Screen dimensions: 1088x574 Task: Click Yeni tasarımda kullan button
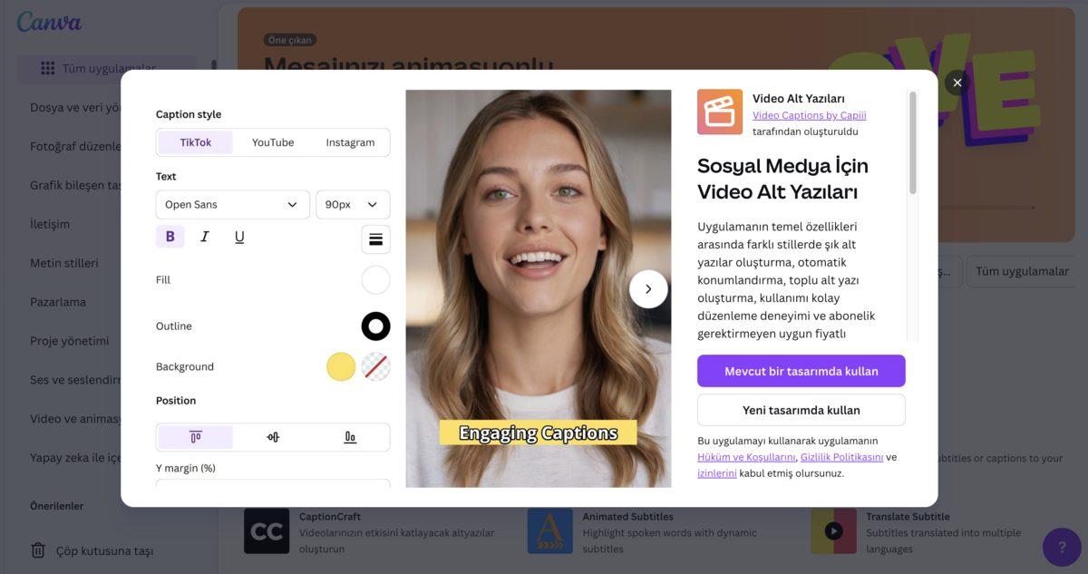click(801, 410)
